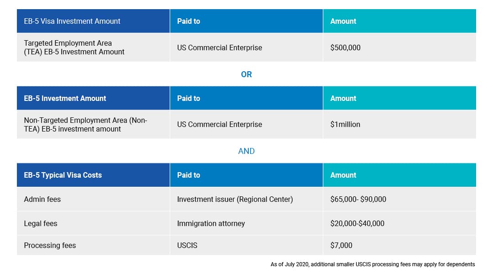Click the 'As of July 2020' footnote
This screenshot has height=274, width=493.
pyautogui.click(x=372, y=264)
